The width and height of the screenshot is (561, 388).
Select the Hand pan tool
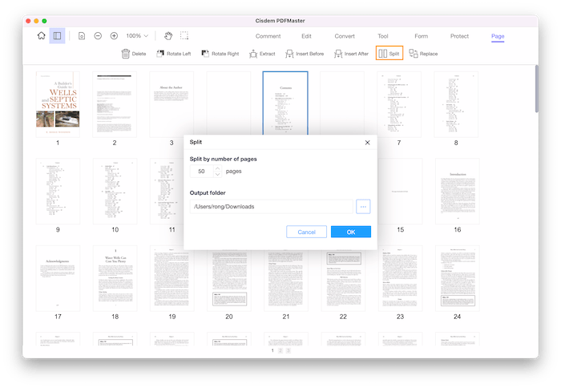(168, 36)
